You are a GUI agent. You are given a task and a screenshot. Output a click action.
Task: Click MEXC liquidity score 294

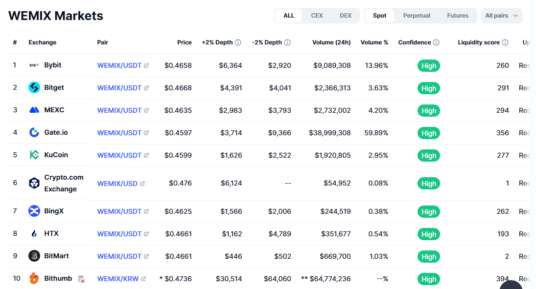pos(503,110)
